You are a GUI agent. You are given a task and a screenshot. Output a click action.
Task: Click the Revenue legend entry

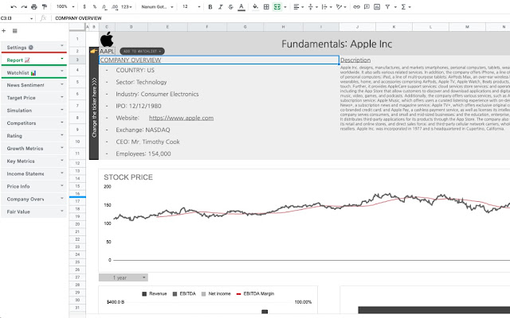[x=154, y=293]
